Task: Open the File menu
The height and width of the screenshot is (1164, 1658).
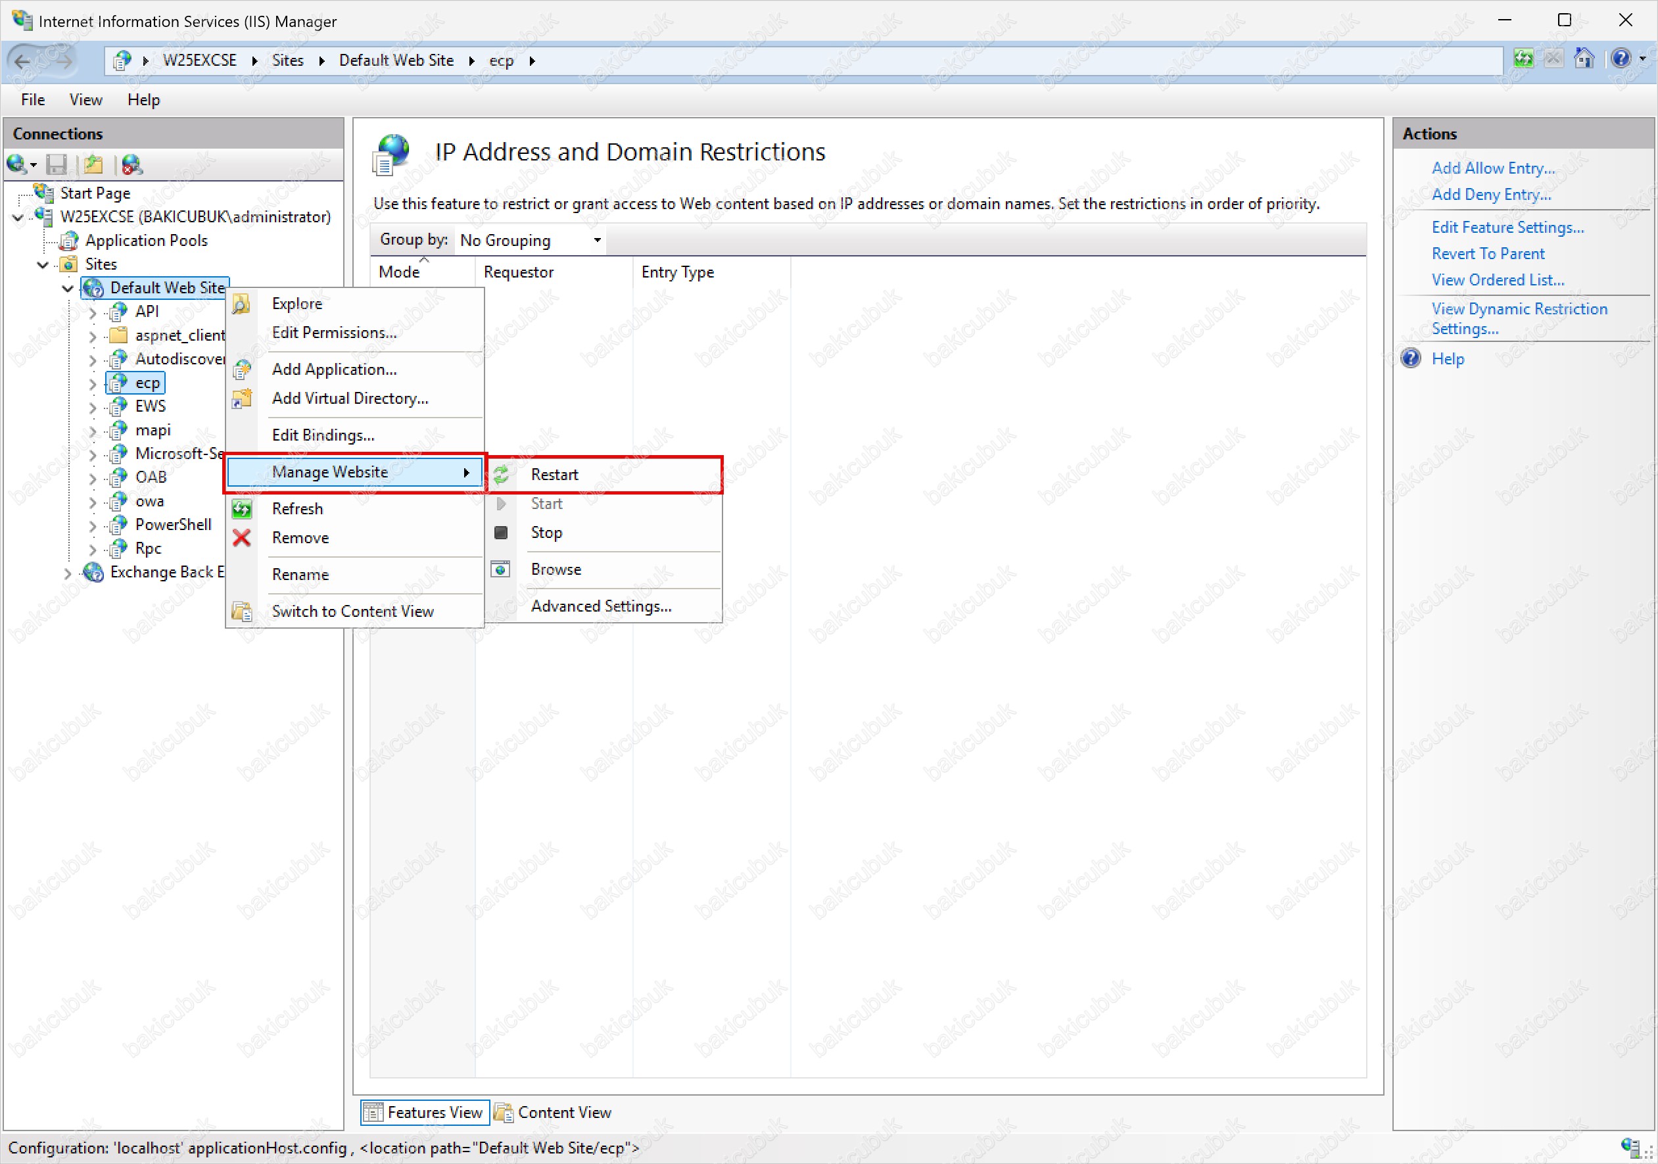Action: tap(32, 100)
